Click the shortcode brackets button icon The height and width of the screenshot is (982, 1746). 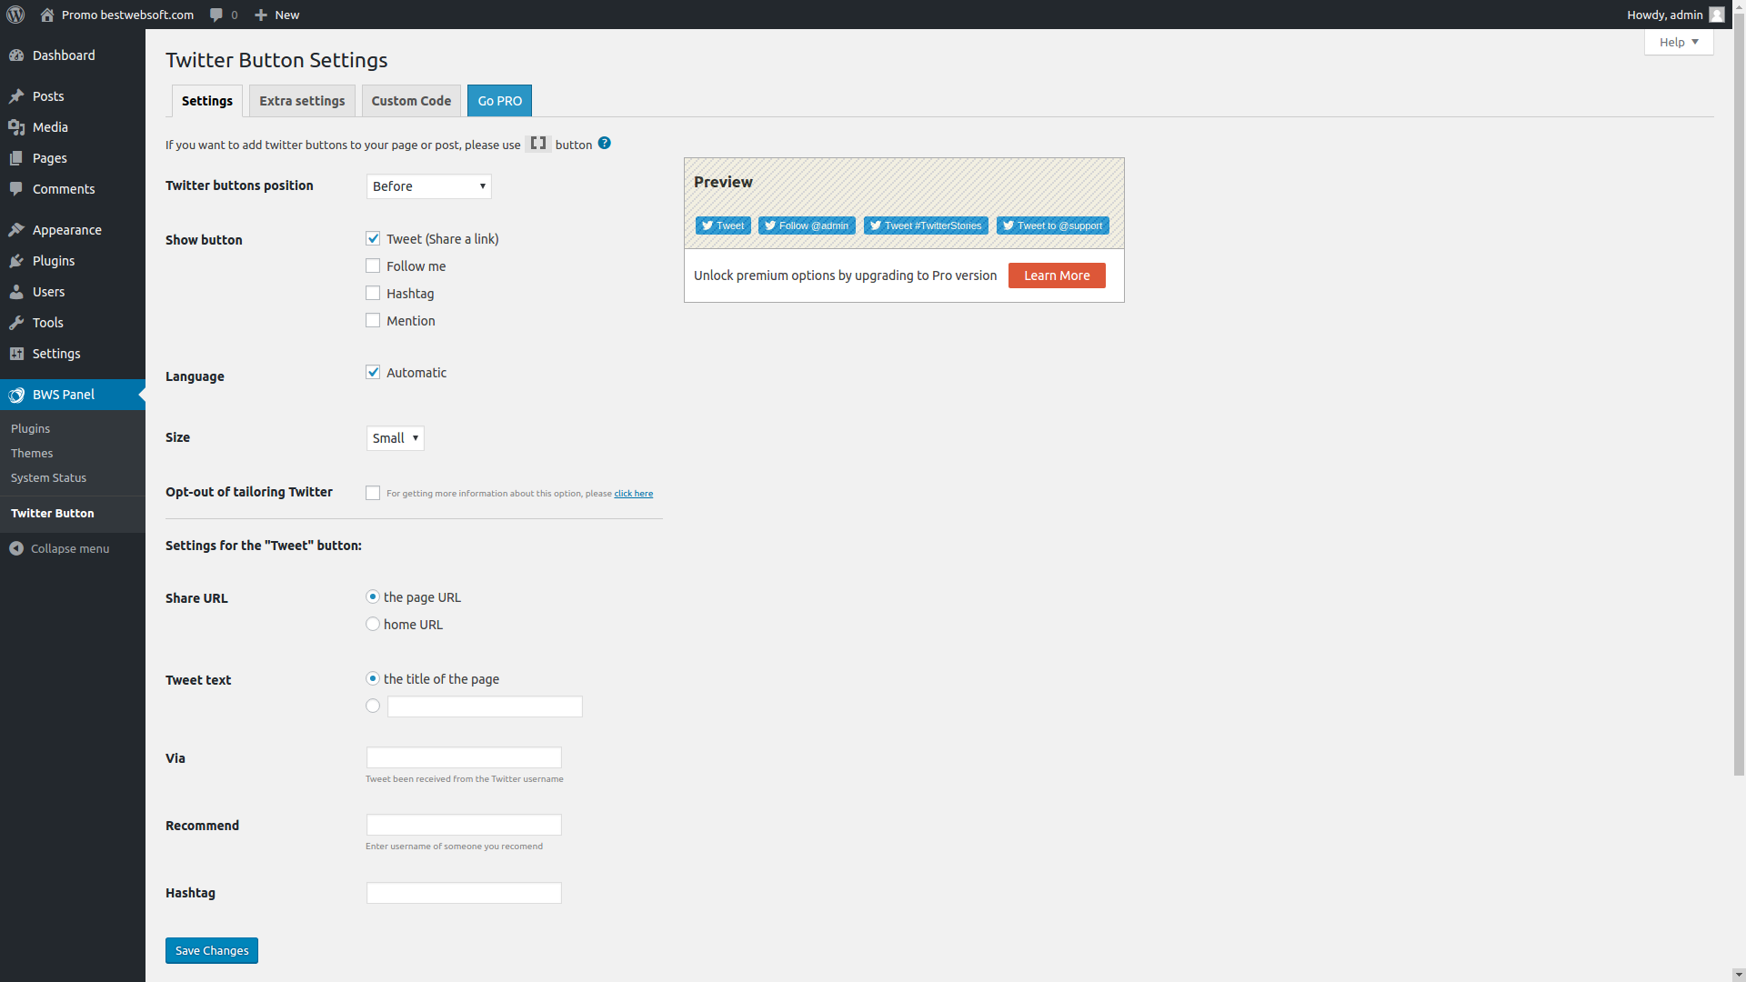coord(538,144)
